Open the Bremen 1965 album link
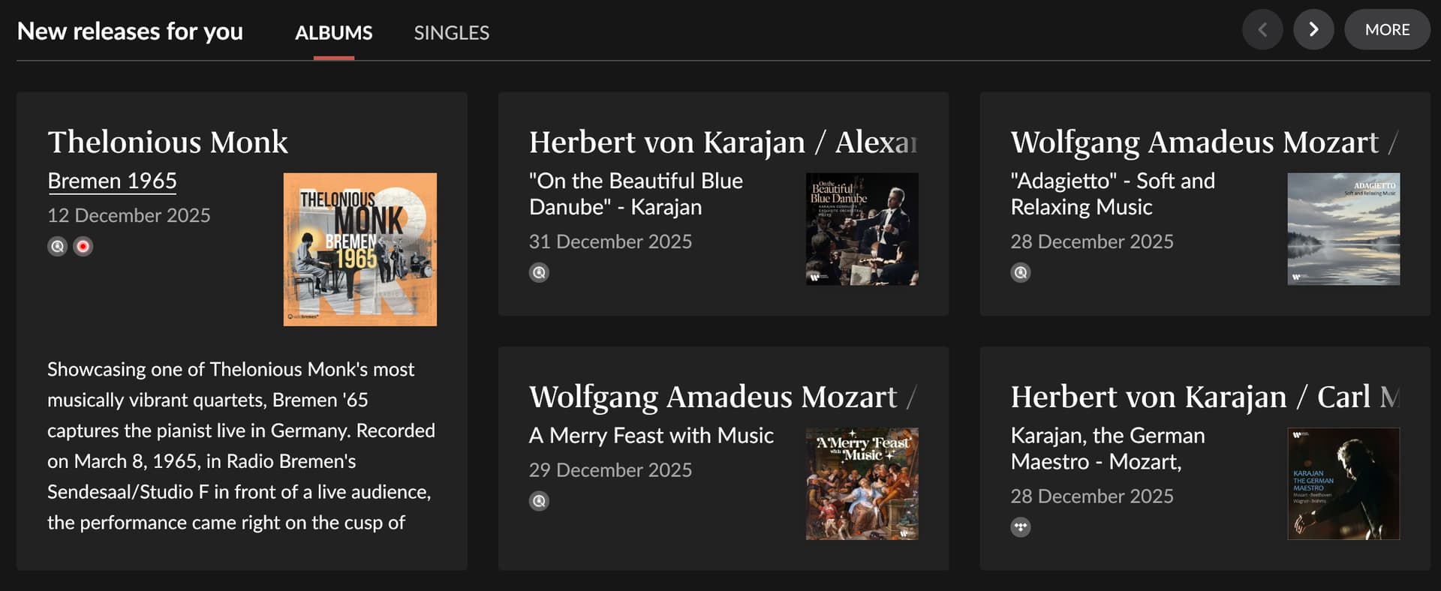This screenshot has height=591, width=1441. coord(113,181)
